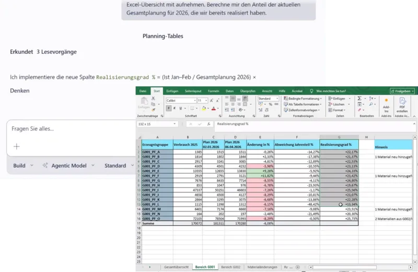Click the Clear eraser icon

[359, 110]
